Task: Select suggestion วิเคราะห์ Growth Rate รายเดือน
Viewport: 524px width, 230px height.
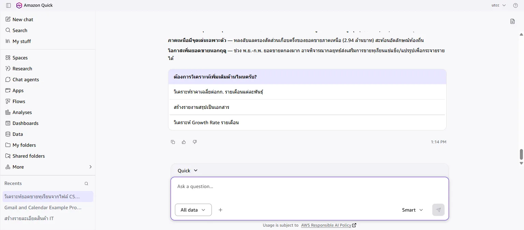Action: (x=307, y=123)
